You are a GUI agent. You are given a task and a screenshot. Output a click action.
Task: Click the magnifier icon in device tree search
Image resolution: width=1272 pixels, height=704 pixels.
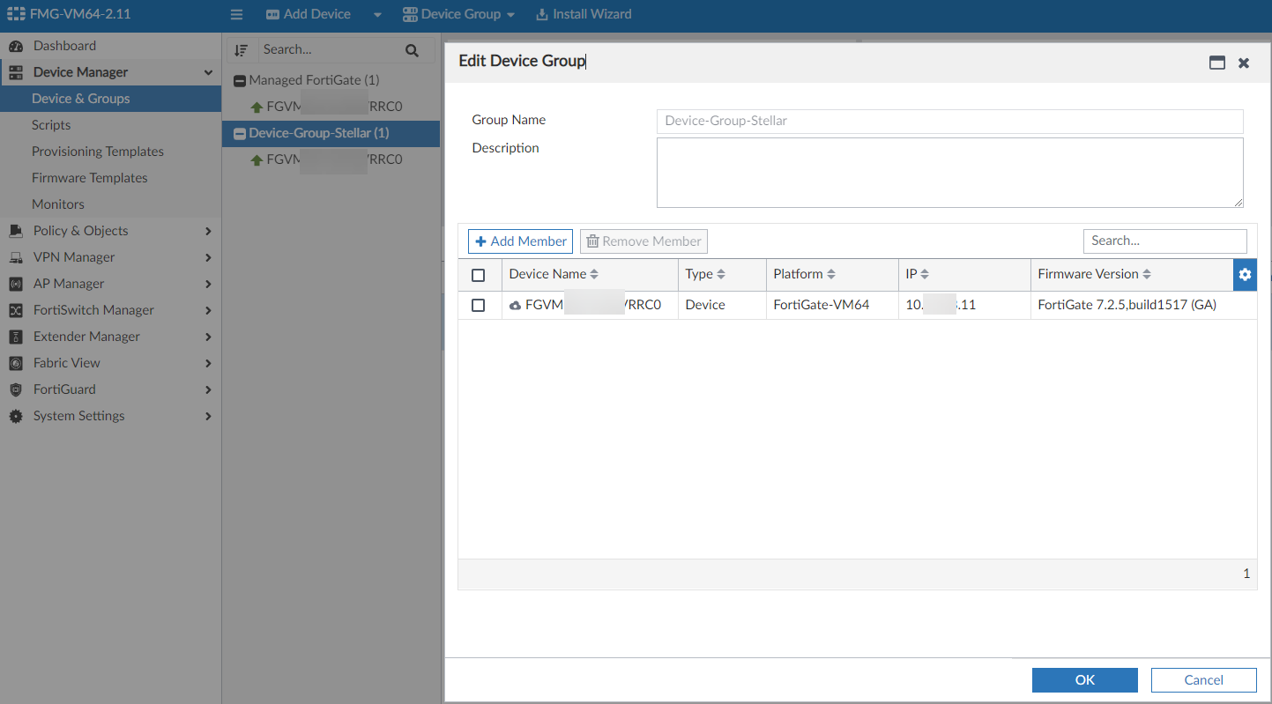(412, 50)
